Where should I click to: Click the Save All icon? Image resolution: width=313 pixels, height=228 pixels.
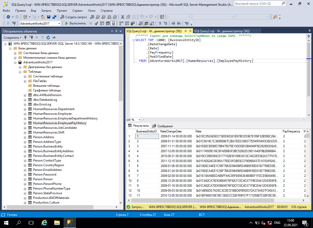click(54, 17)
